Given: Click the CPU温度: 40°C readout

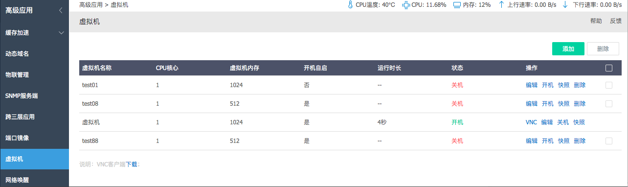Looking at the screenshot, I should 375,5.
